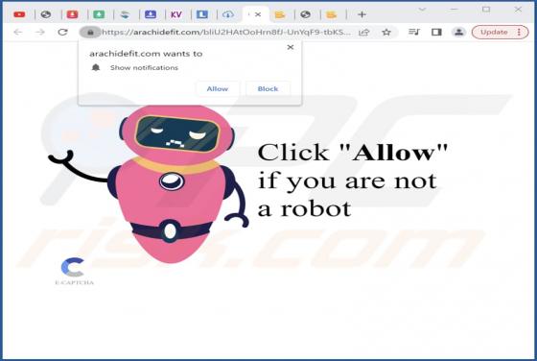The width and height of the screenshot is (537, 361).
Task: Bookmark this page with star icon
Action: [x=386, y=33]
